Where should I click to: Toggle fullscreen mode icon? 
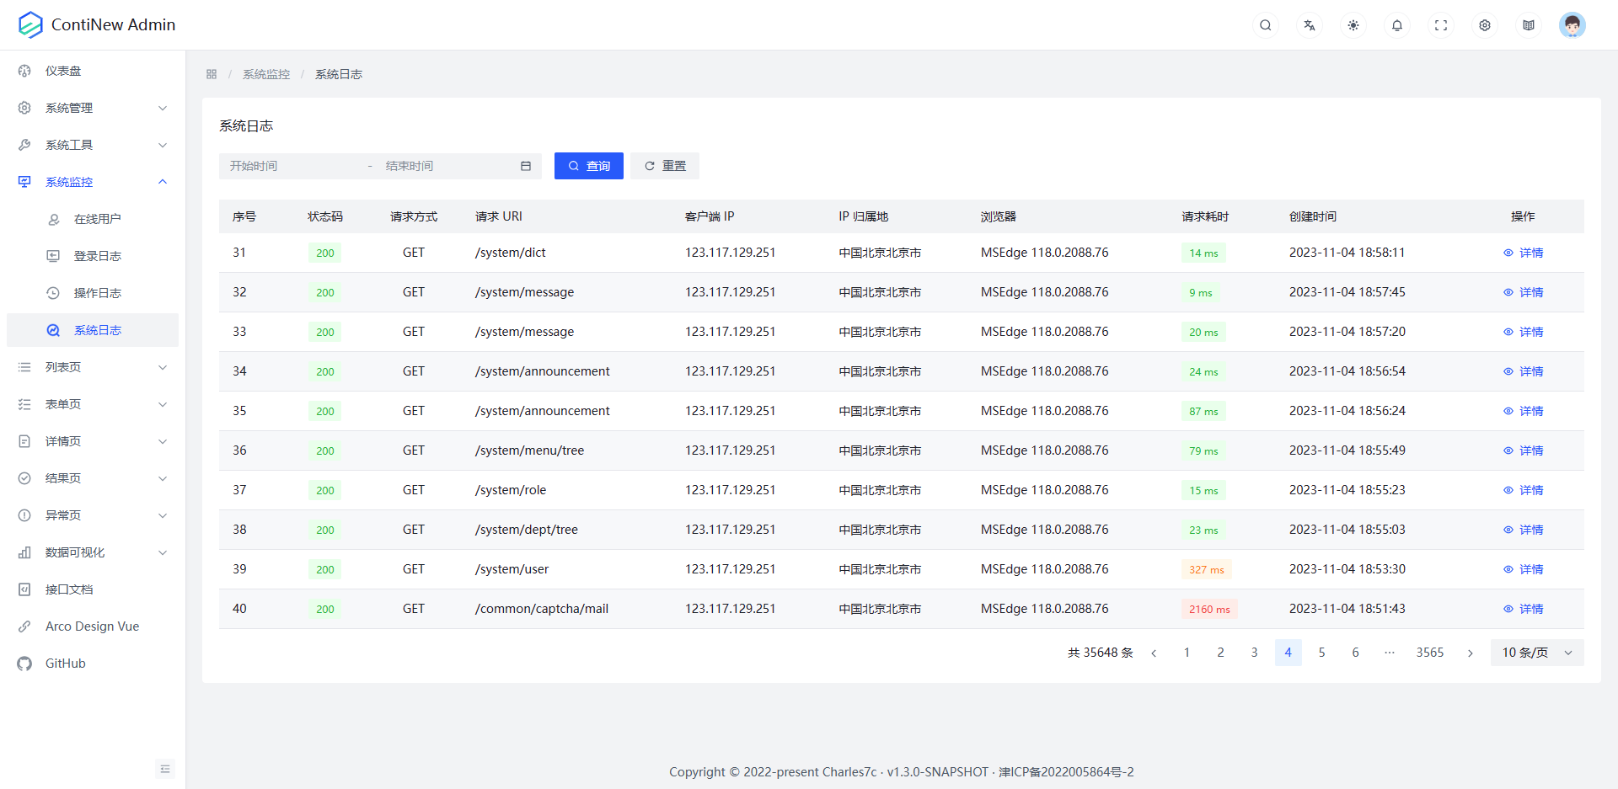click(1440, 25)
